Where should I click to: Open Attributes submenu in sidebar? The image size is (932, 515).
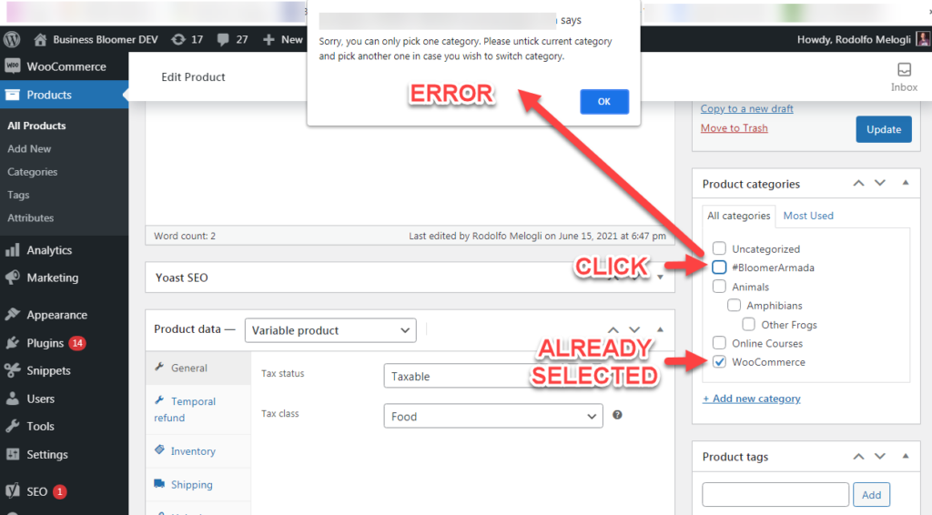(30, 218)
